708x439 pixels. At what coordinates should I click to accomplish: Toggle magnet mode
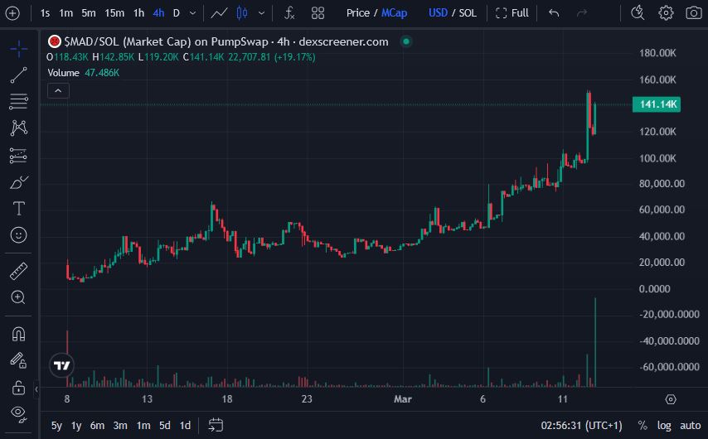18,334
